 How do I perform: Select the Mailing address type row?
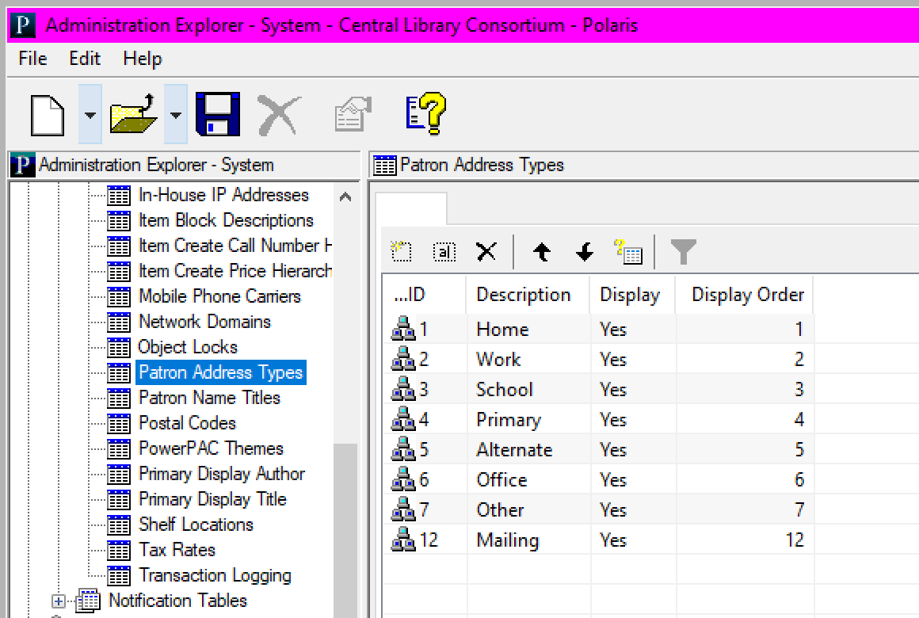pyautogui.click(x=598, y=540)
